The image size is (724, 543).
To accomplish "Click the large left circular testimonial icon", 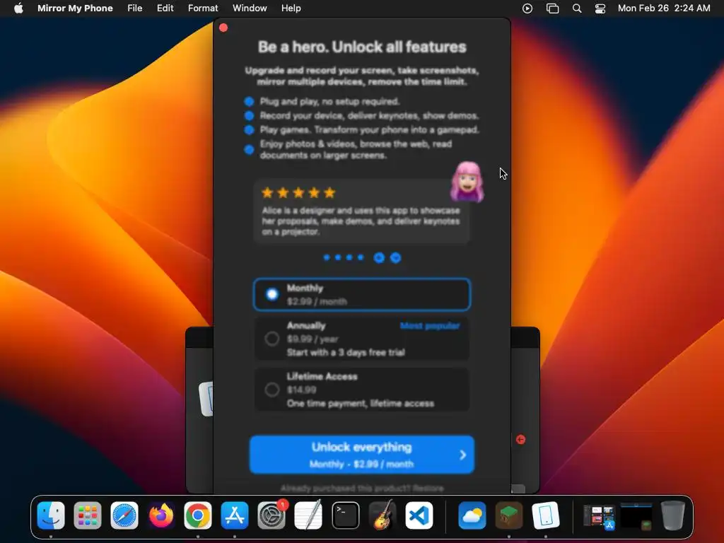I will (379, 257).
